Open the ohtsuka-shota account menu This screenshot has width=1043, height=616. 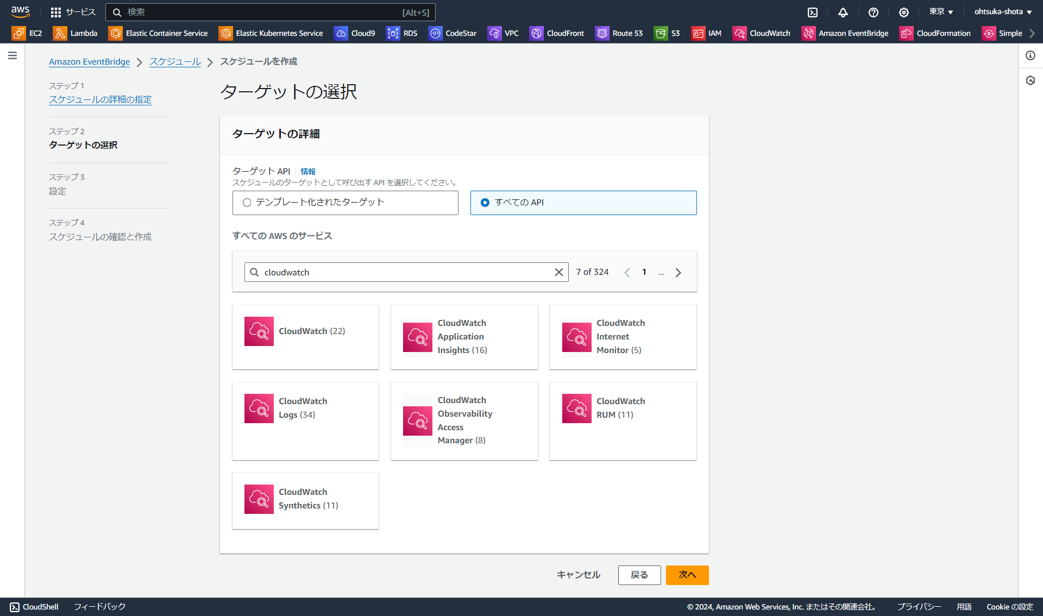[x=1002, y=11]
